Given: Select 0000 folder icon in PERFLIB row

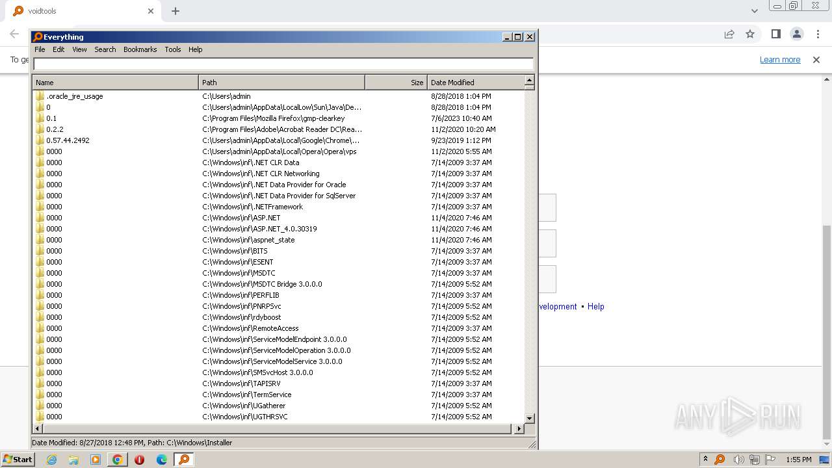Looking at the screenshot, I should click(x=40, y=295).
